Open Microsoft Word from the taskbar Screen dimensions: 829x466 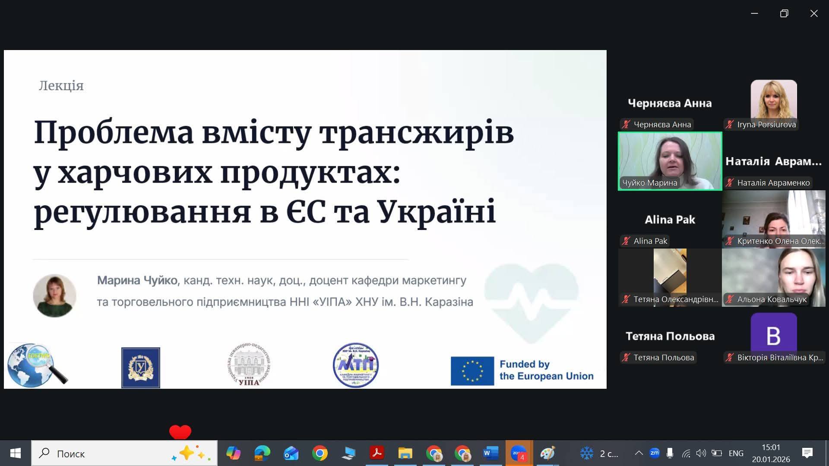tap(490, 453)
